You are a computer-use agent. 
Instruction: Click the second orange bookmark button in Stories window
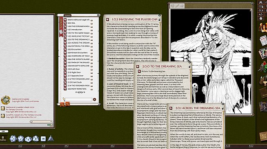[68, 104]
